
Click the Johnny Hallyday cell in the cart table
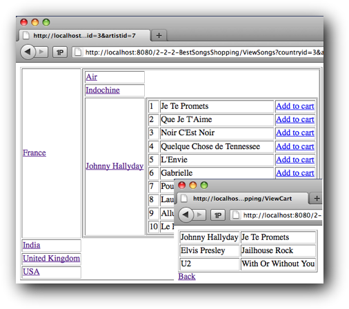[209, 237]
